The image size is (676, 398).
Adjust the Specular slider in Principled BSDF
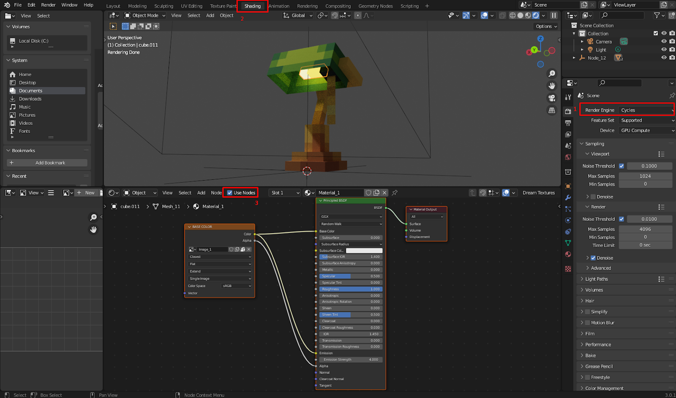point(351,276)
